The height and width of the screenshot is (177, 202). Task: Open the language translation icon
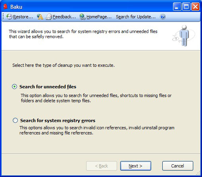tap(40, 17)
